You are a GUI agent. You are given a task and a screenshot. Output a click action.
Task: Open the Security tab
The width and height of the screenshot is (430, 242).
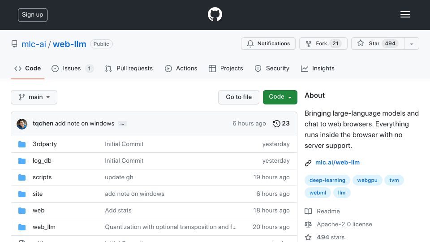click(272, 68)
